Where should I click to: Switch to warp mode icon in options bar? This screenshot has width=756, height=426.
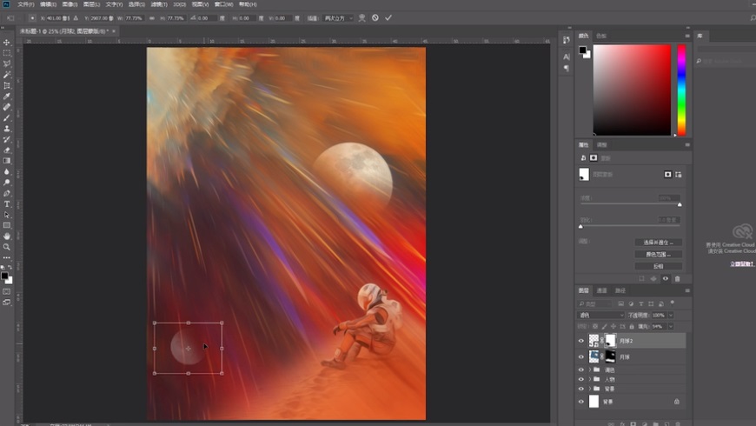(361, 18)
